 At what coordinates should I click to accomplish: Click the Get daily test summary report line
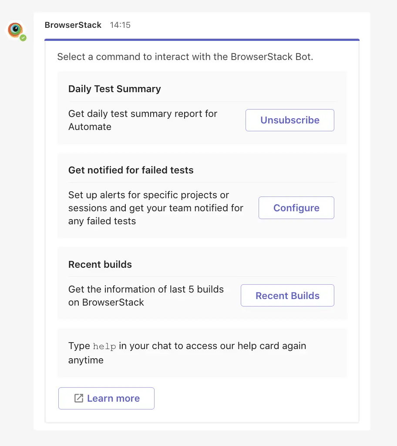click(x=143, y=114)
